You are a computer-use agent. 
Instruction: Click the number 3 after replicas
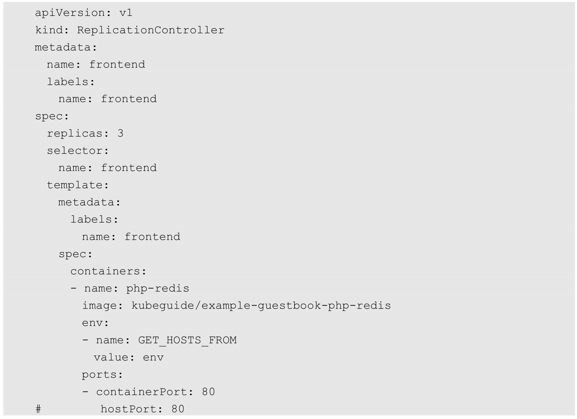tap(120, 133)
